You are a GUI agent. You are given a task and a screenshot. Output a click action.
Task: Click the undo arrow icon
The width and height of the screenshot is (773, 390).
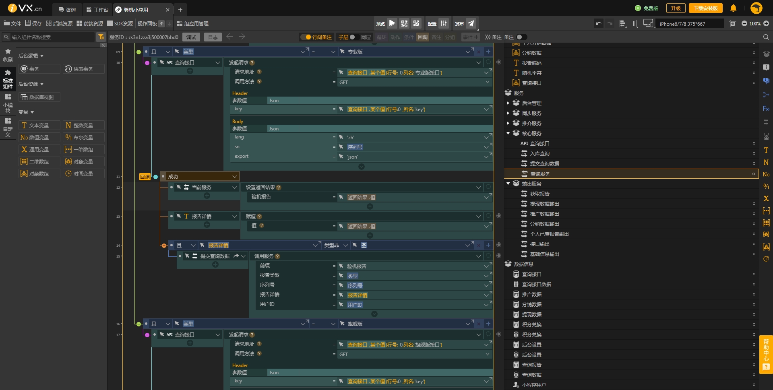pos(599,24)
